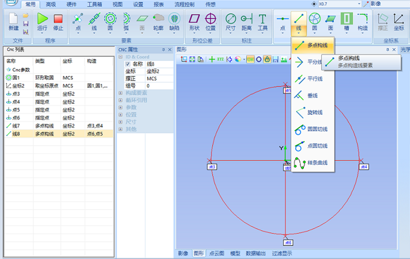Screen dimensions: 410x259
Task: Click the 停止 (Stop) red square icon
Action: 58,19
